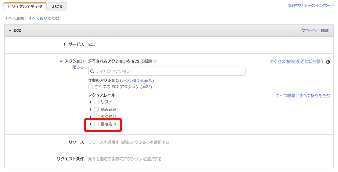
Task: Click すべて展開 beside アクセスレベル
Action: (x=285, y=96)
